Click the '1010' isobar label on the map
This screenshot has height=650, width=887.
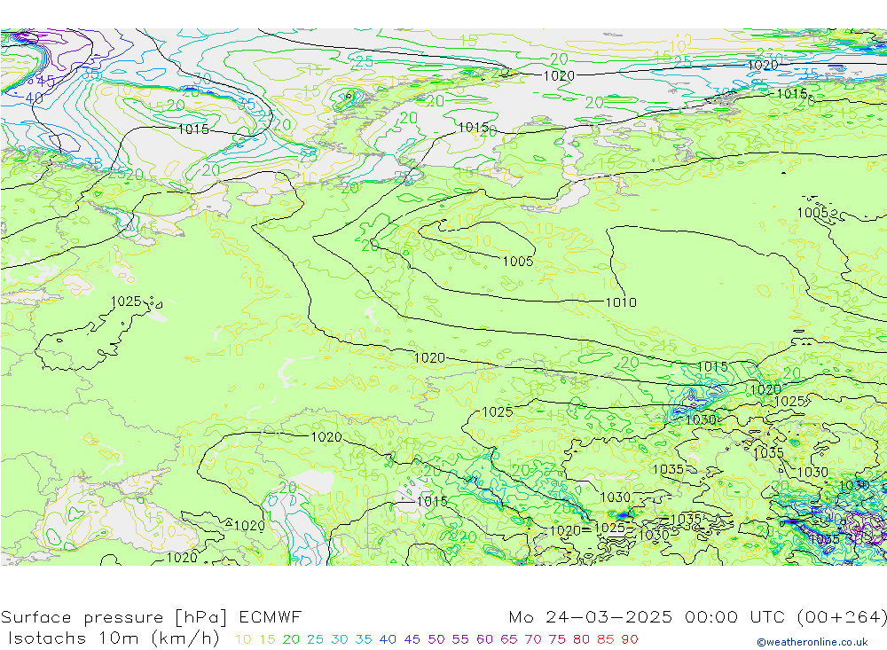click(621, 302)
